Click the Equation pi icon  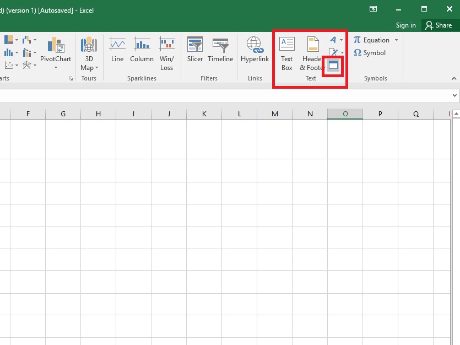(x=357, y=40)
